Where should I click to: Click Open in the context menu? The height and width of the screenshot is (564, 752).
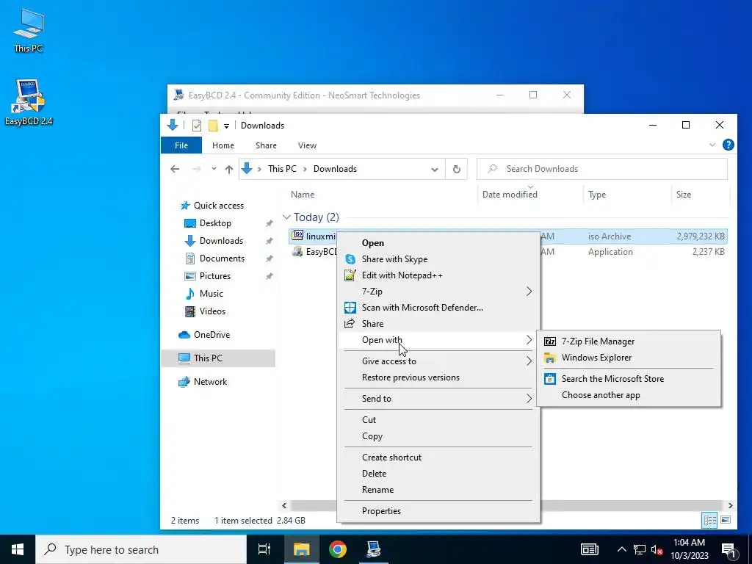click(x=438, y=243)
